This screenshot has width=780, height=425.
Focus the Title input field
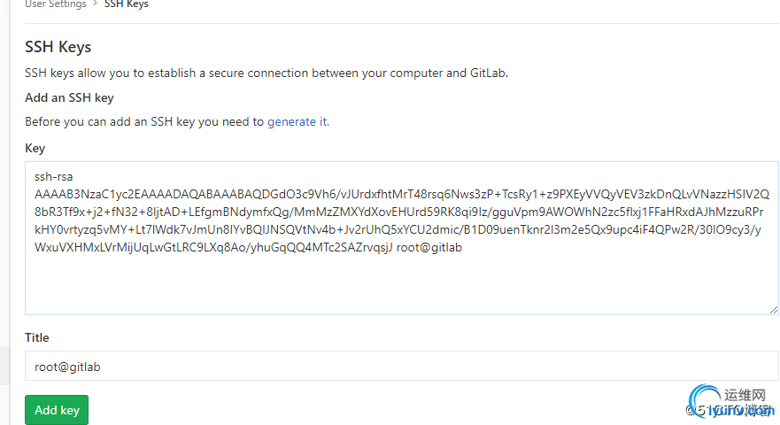402,366
